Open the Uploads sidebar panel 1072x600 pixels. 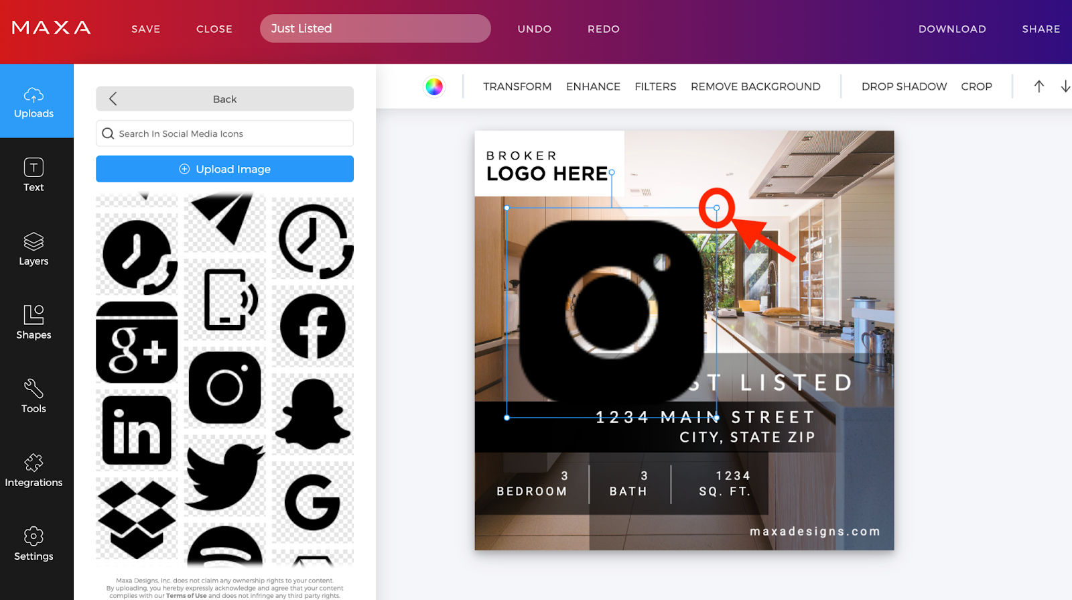coord(33,102)
